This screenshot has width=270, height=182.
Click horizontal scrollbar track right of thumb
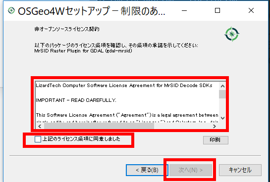[182, 126]
